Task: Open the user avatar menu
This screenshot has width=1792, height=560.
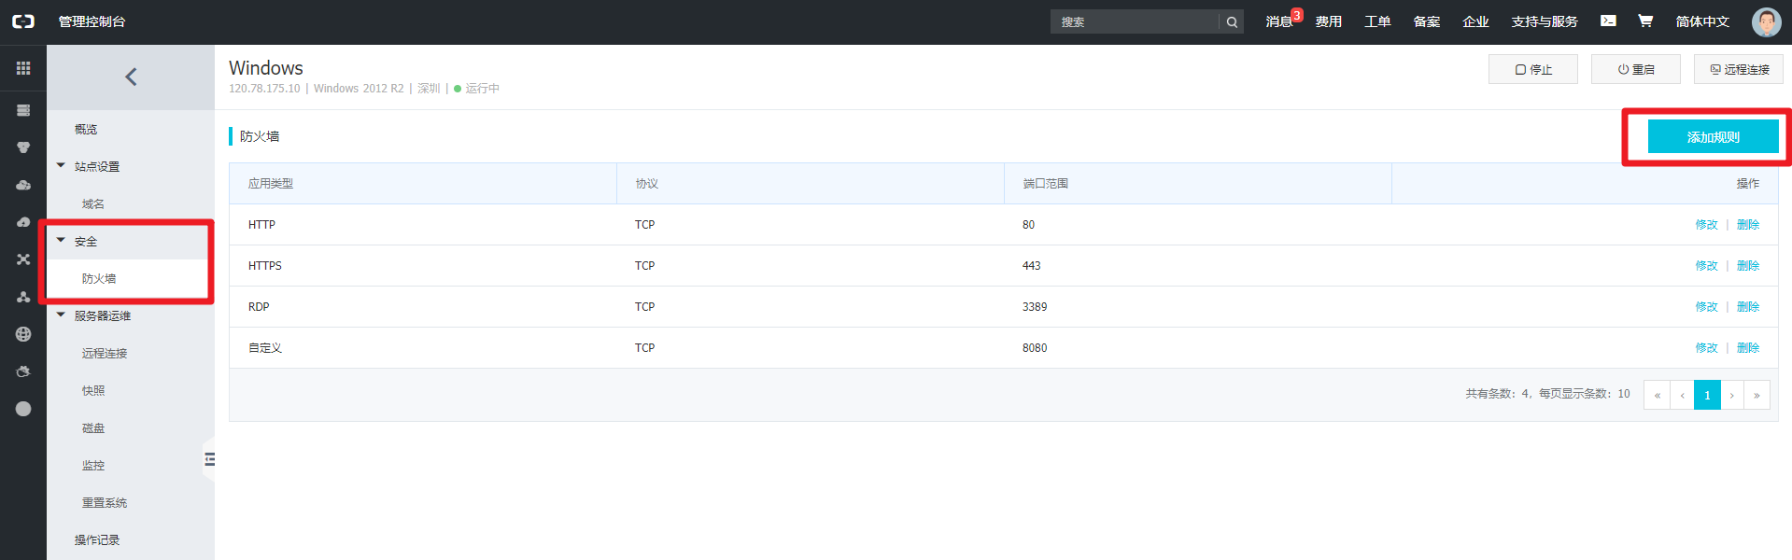Action: click(x=1766, y=21)
